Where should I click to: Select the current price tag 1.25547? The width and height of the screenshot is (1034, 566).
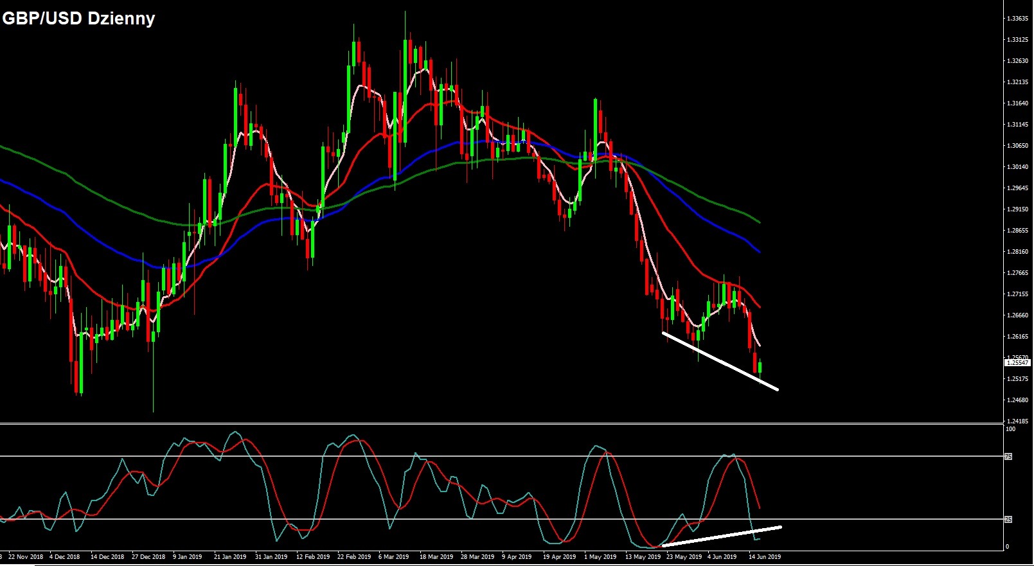click(1017, 363)
